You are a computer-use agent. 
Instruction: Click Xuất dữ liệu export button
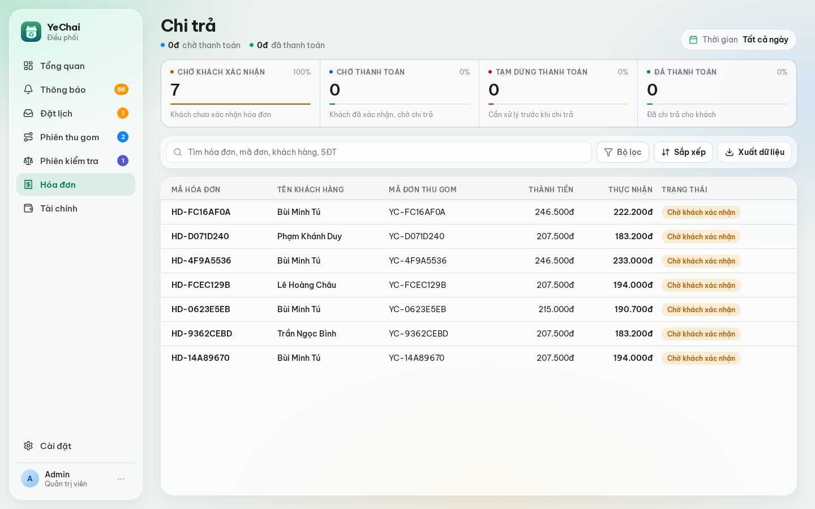pyautogui.click(x=754, y=152)
